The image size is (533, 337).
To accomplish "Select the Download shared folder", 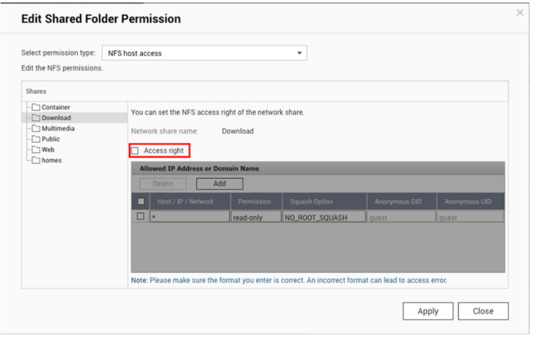I will (56, 118).
